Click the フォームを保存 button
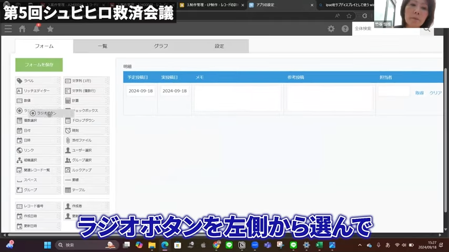Image resolution: width=449 pixels, height=252 pixels. [39, 65]
